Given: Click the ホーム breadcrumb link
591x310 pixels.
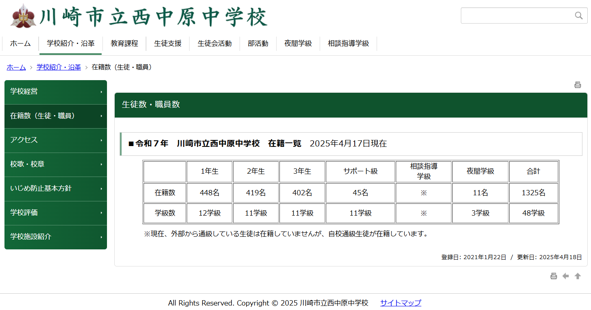Looking at the screenshot, I should tap(16, 68).
